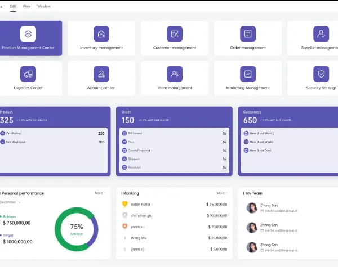The image size is (338, 267).
Task: Click the New (Last Week) calendar icon
Action: (x=246, y=142)
